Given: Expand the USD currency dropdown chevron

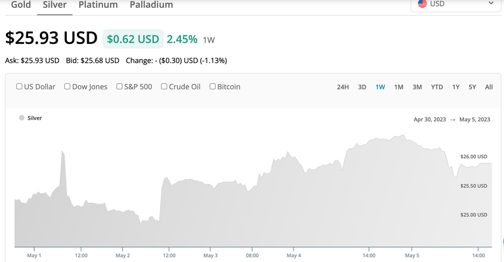Looking at the screenshot, I should (x=491, y=3).
